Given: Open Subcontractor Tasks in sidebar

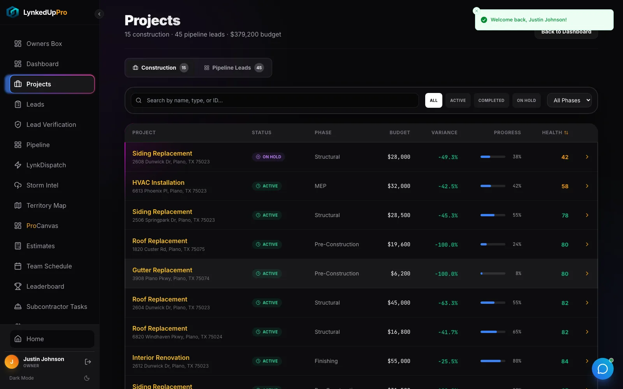Looking at the screenshot, I should click(x=52, y=307).
